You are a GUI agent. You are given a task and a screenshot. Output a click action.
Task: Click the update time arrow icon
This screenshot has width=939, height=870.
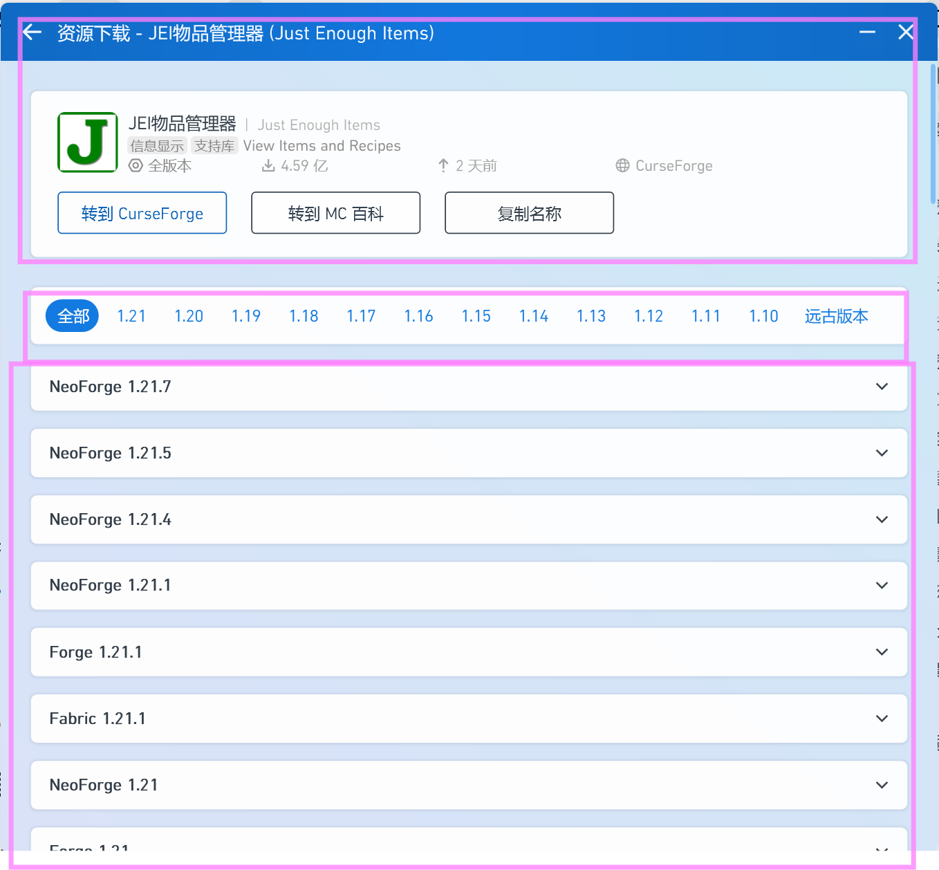443,166
